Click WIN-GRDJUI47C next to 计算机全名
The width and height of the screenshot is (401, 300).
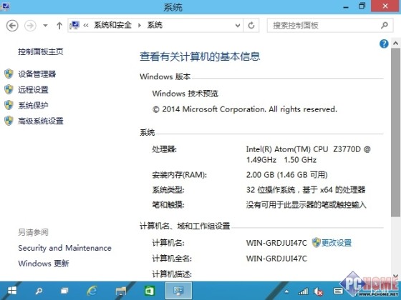point(276,259)
